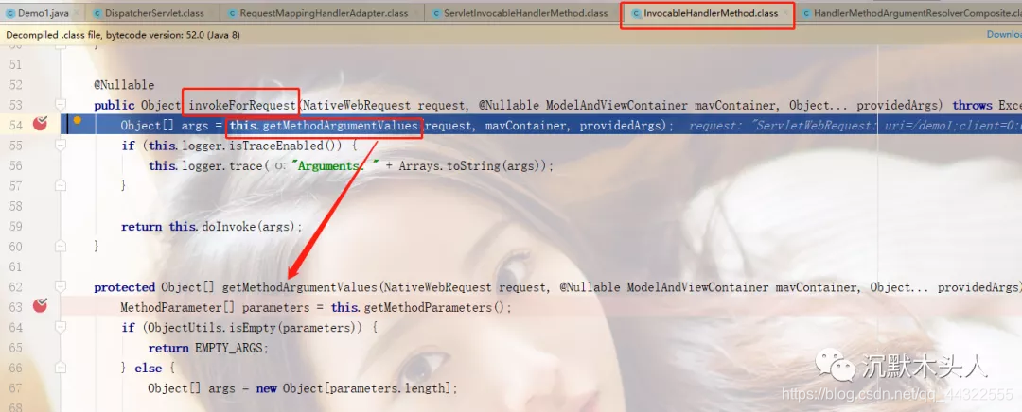Click line number 65 in the gutter
This screenshot has width=1022, height=412.
[16, 347]
